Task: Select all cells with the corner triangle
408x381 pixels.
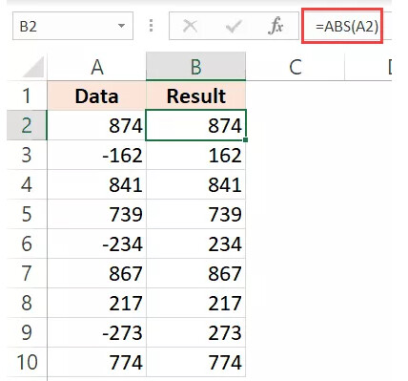Action: [33, 67]
